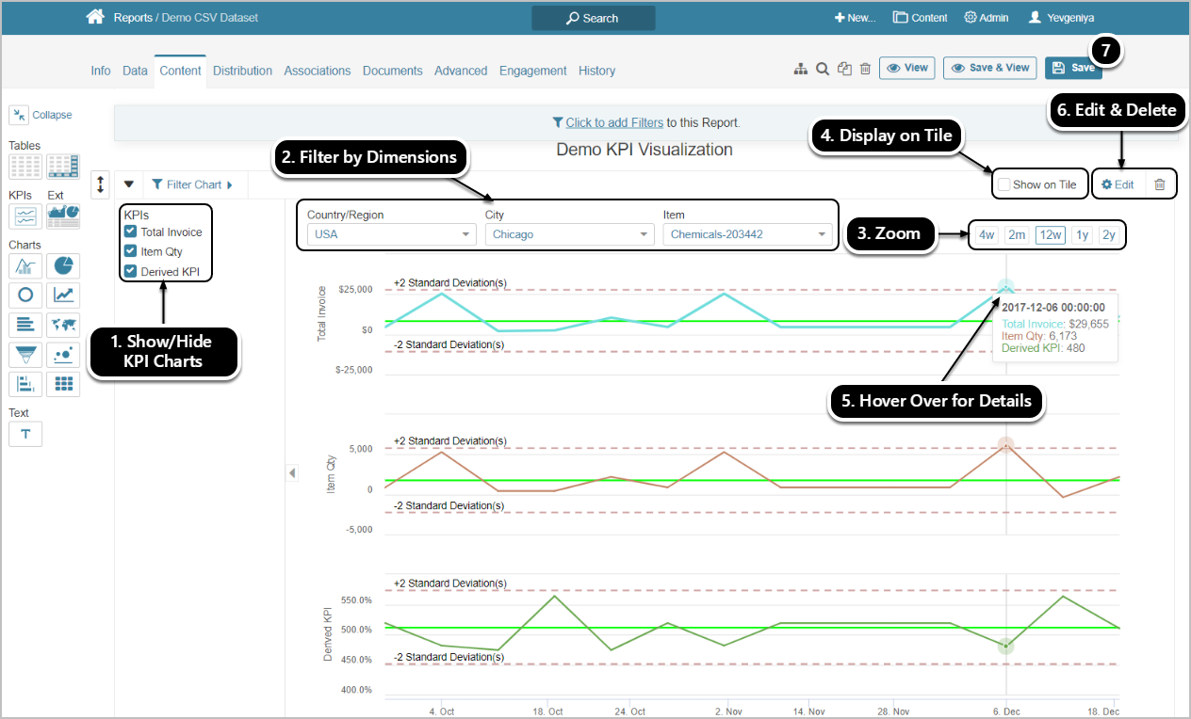Select the KPIs visualization icon
The image size is (1191, 719).
coord(25,216)
